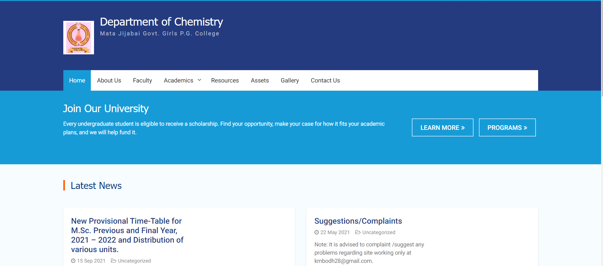Open the Home tab
Screen dimensions: 603x266
(77, 81)
